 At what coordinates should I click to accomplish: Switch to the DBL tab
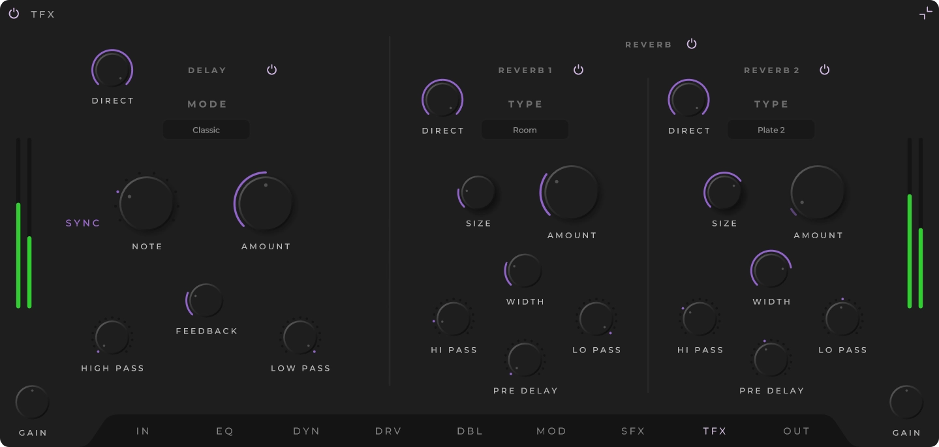click(x=470, y=431)
